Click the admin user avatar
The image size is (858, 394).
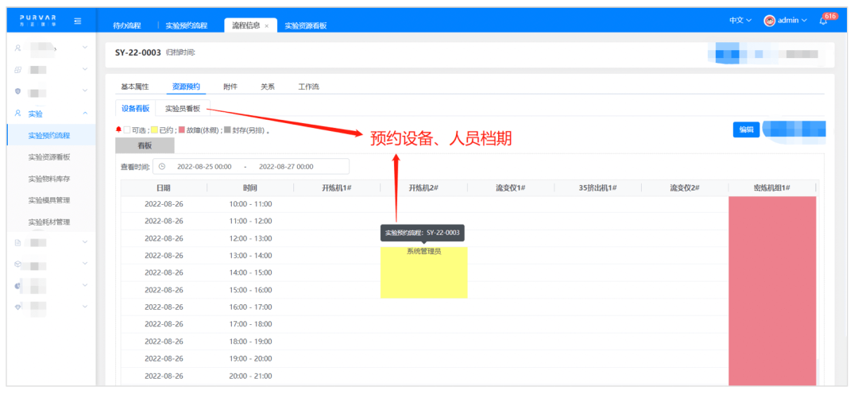(769, 21)
